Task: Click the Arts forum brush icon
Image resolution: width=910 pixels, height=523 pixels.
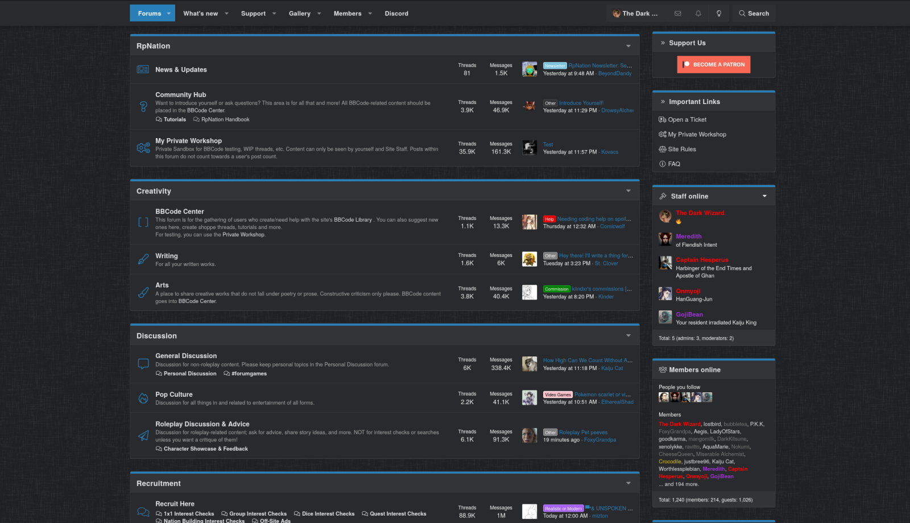Action: coord(143,293)
